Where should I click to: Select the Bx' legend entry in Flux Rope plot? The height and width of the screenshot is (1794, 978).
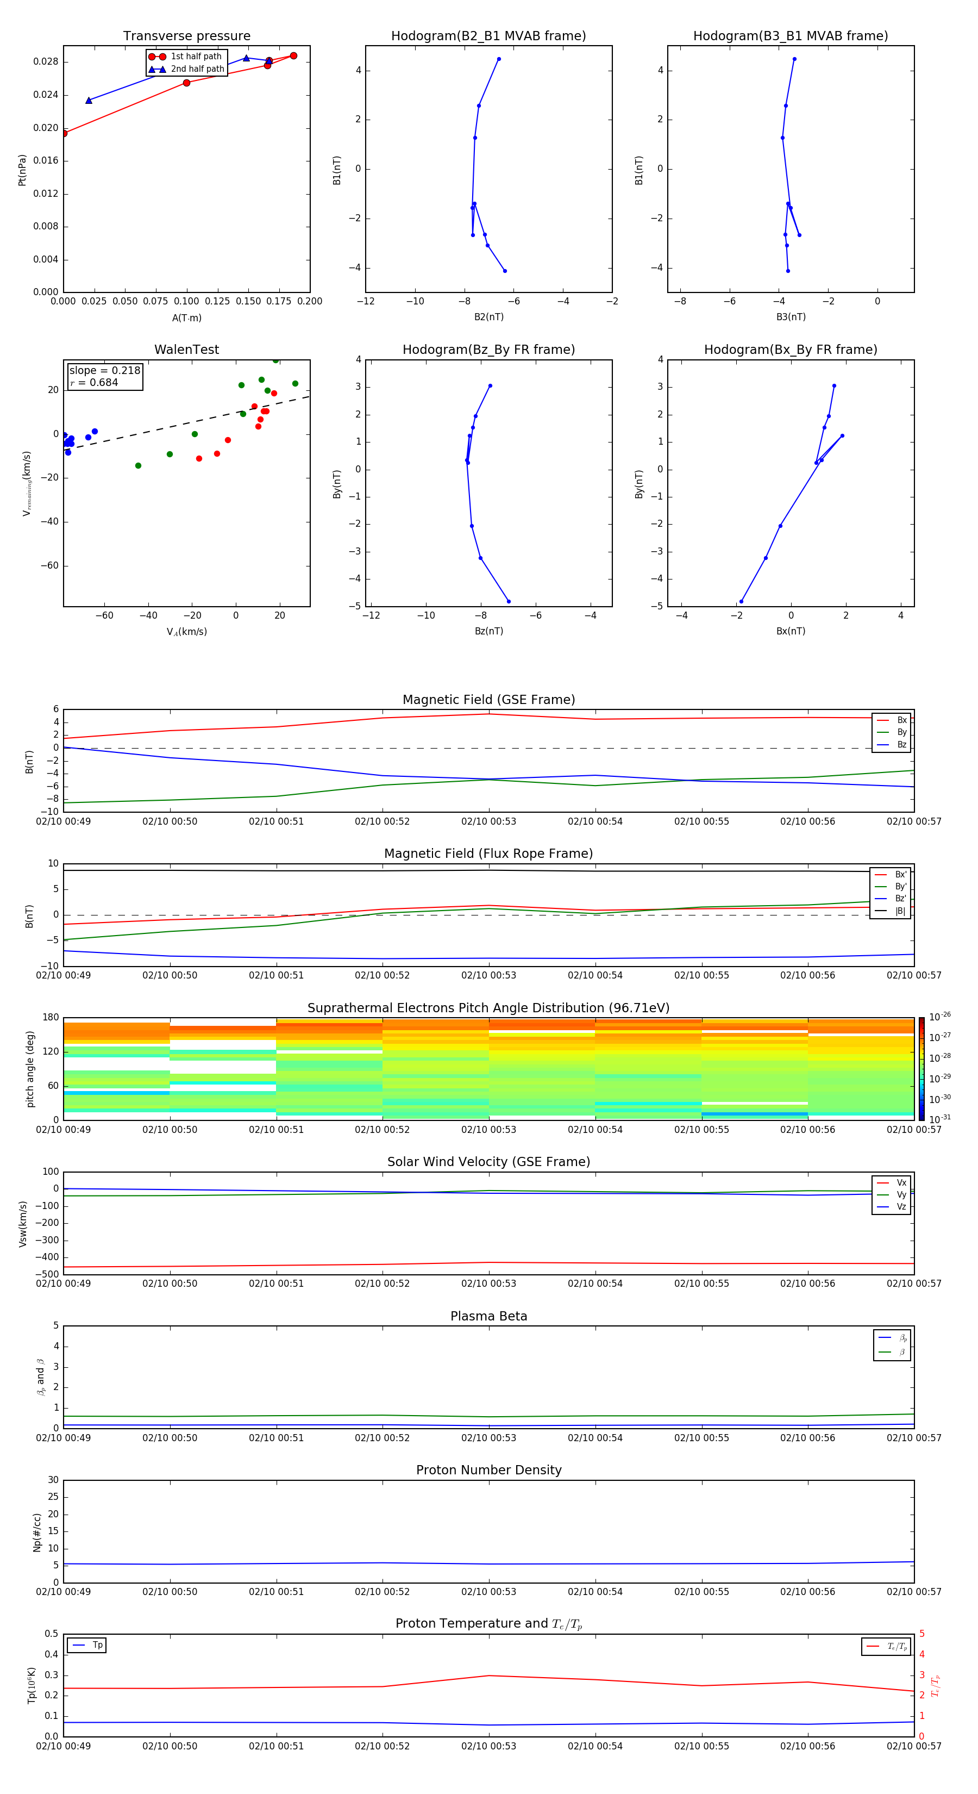point(891,875)
